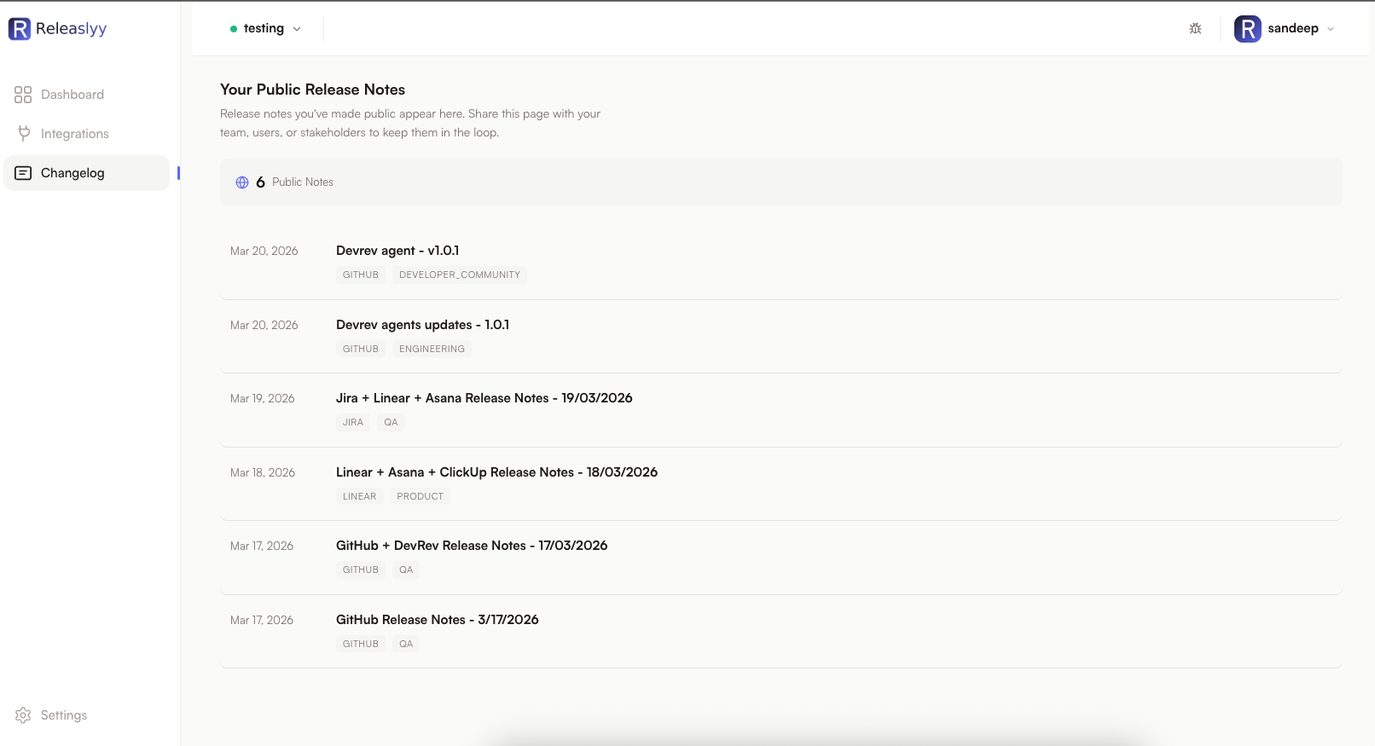Go to Dashboard in sidebar
Image resolution: width=1375 pixels, height=746 pixels.
pyautogui.click(x=87, y=95)
